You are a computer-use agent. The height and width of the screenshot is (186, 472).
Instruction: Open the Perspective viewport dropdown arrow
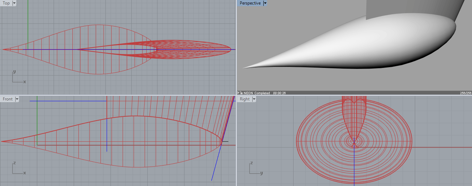[x=265, y=3]
